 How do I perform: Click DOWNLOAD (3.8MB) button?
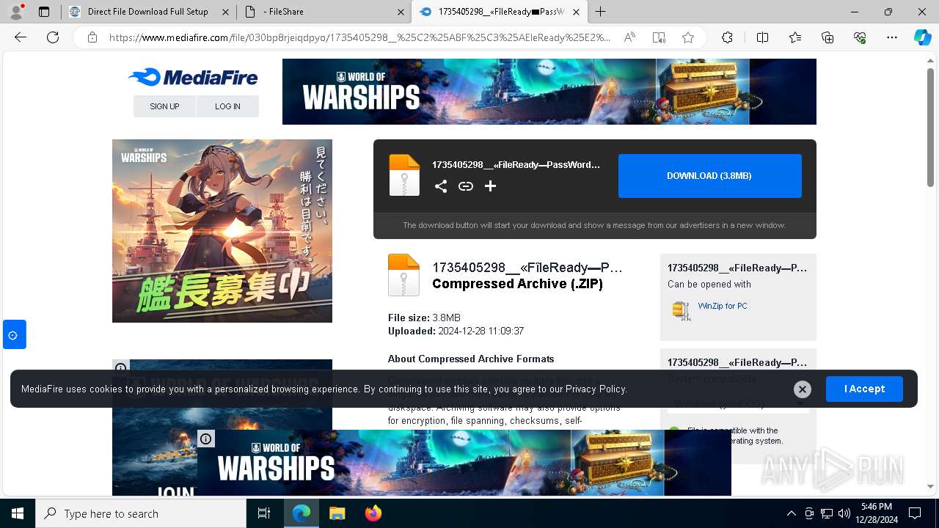coord(709,176)
